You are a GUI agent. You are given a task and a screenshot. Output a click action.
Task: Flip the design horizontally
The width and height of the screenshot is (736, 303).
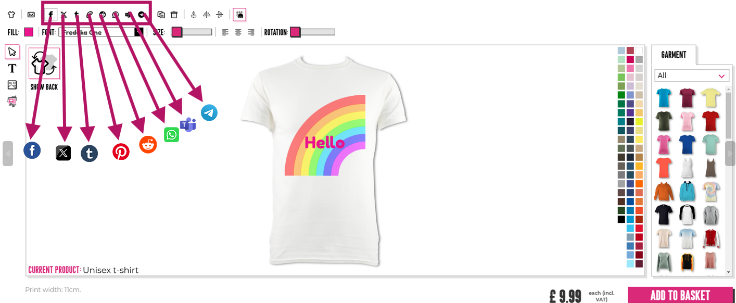[x=207, y=15]
